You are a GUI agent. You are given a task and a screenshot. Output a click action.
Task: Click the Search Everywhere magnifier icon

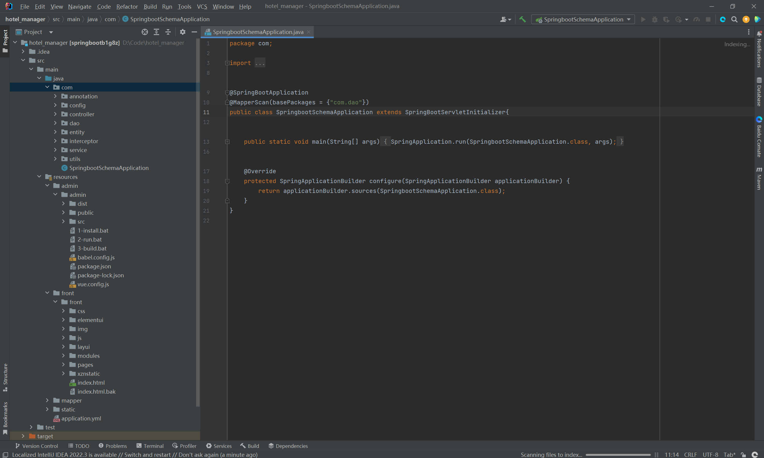tap(734, 19)
